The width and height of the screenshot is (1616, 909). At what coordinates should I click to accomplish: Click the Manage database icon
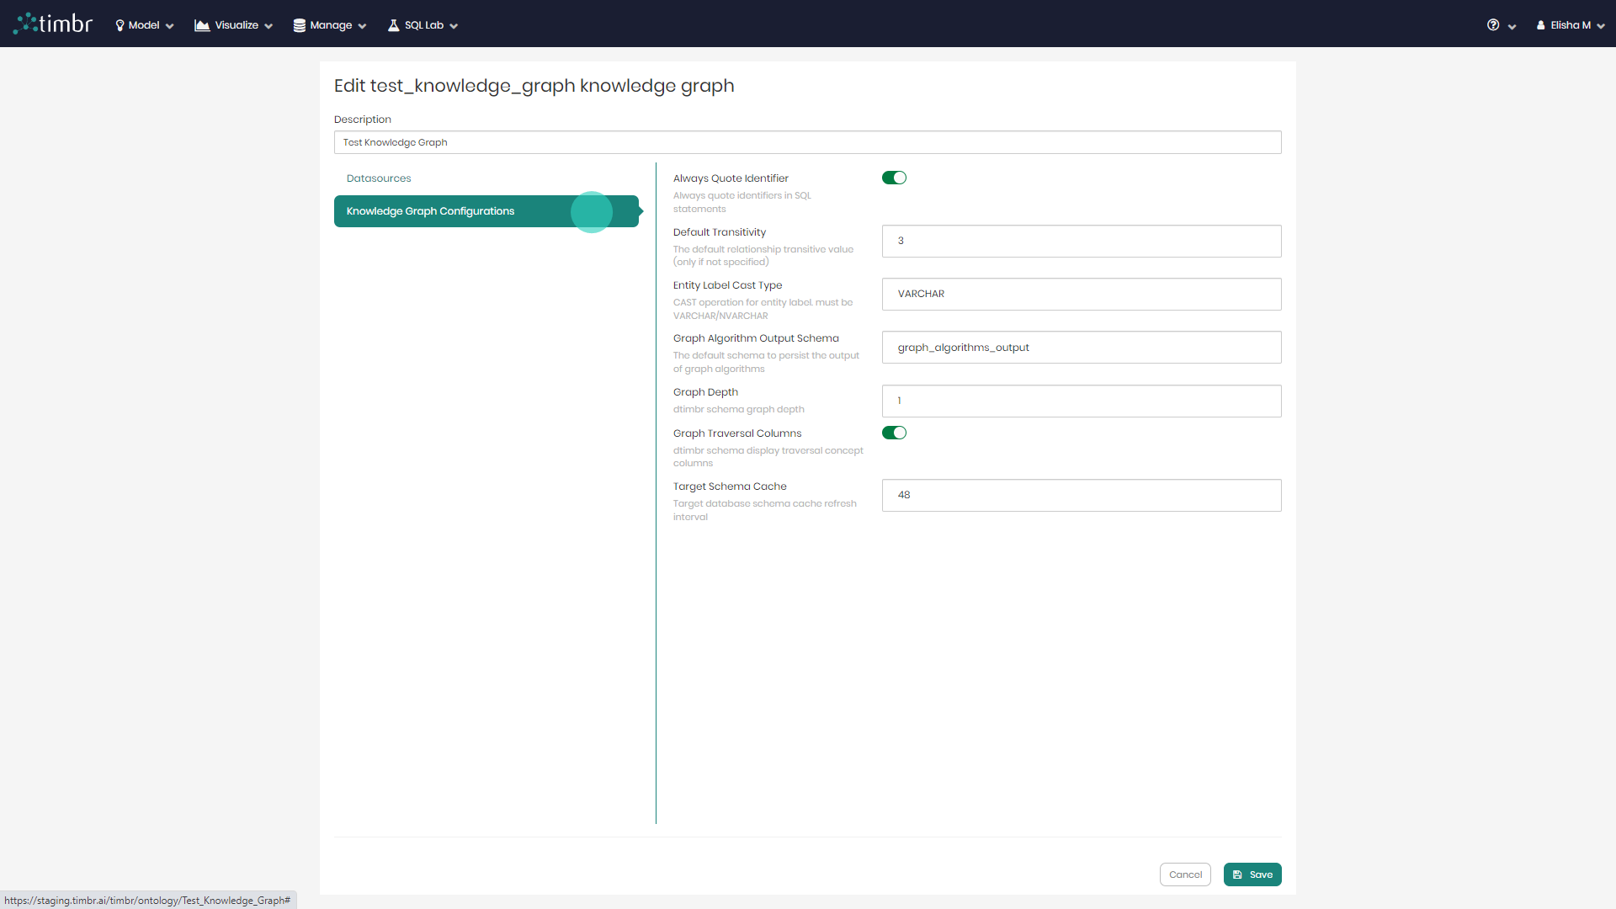click(299, 25)
